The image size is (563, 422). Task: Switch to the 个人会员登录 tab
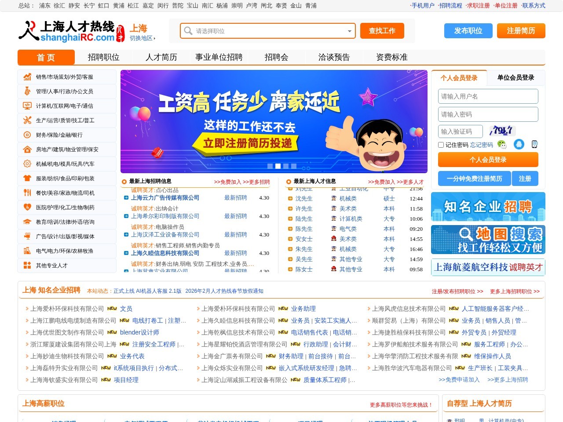tap(459, 78)
